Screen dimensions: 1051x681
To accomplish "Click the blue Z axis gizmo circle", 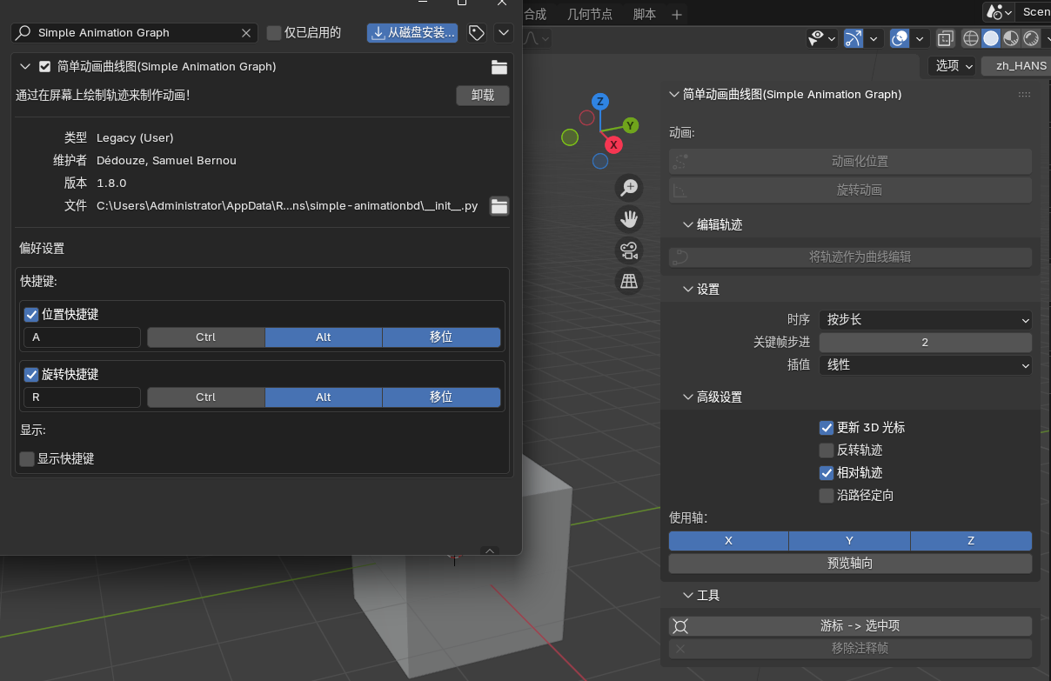I will (600, 102).
